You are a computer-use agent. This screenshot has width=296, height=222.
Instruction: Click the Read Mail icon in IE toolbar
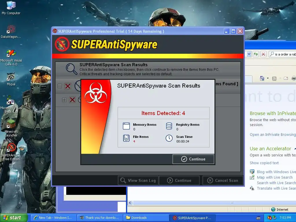pyautogui.click(x=286, y=78)
